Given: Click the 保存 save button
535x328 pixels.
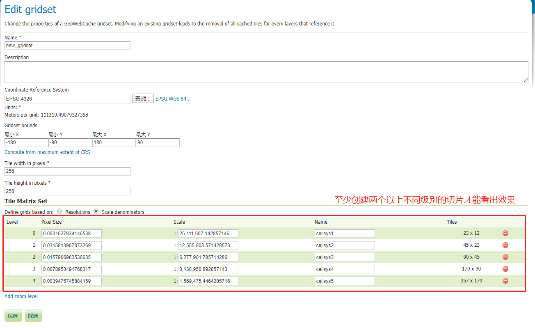Looking at the screenshot, I should point(13,316).
